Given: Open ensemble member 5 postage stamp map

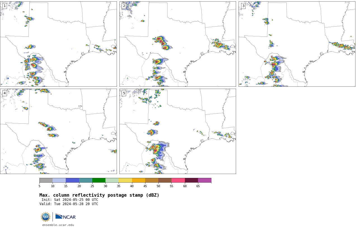Looking at the screenshot, I should 178,131.
